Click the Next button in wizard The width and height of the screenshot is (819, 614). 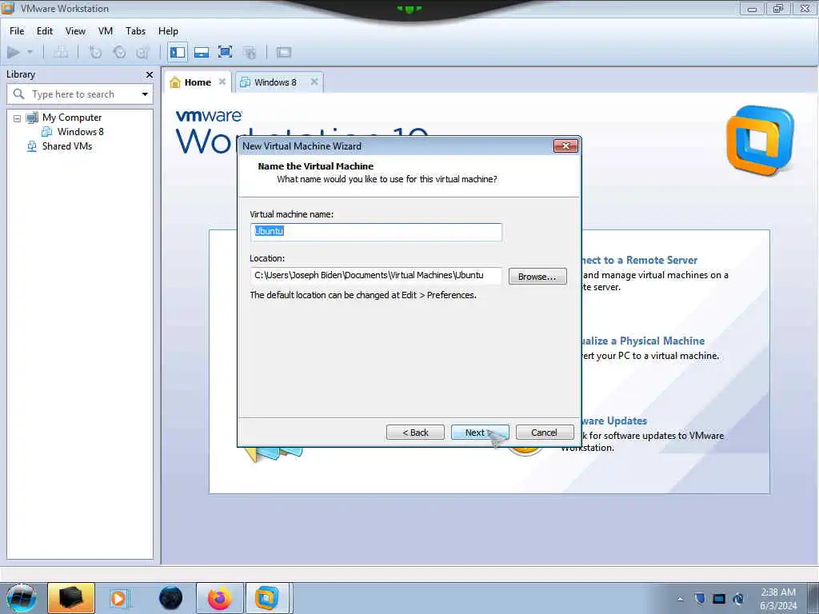click(x=480, y=433)
